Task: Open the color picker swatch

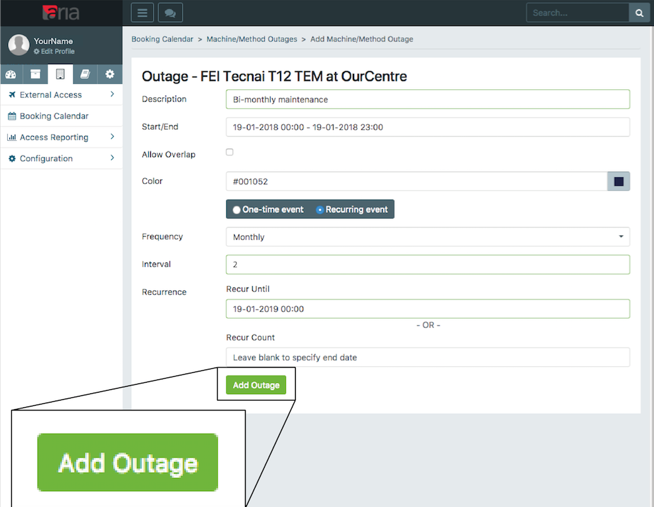Action: (x=618, y=182)
